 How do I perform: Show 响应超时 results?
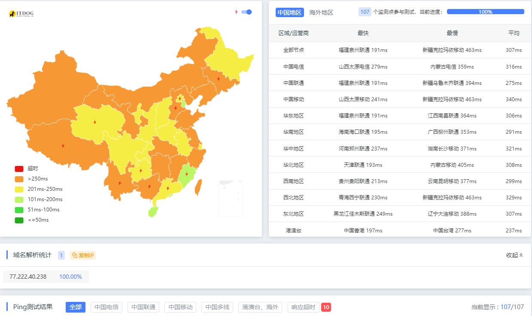pos(303,307)
